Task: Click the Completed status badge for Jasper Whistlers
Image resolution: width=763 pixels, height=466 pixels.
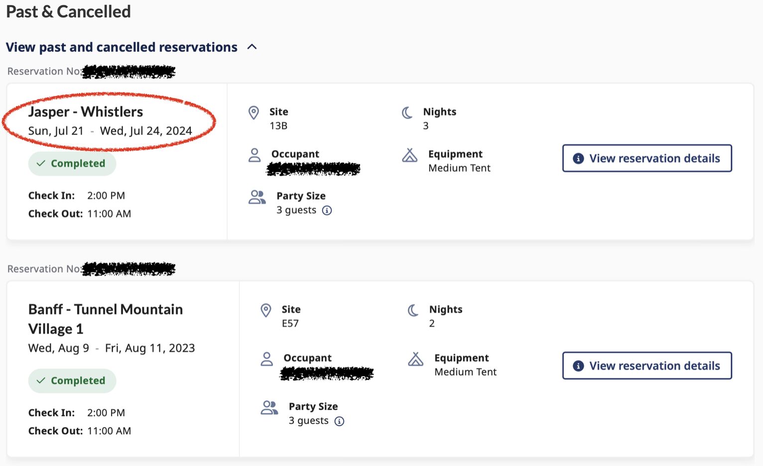Action: [x=72, y=164]
